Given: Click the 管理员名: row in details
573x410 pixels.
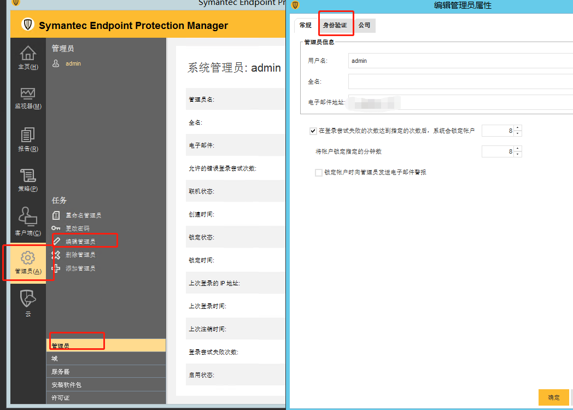Looking at the screenshot, I should tap(236, 99).
